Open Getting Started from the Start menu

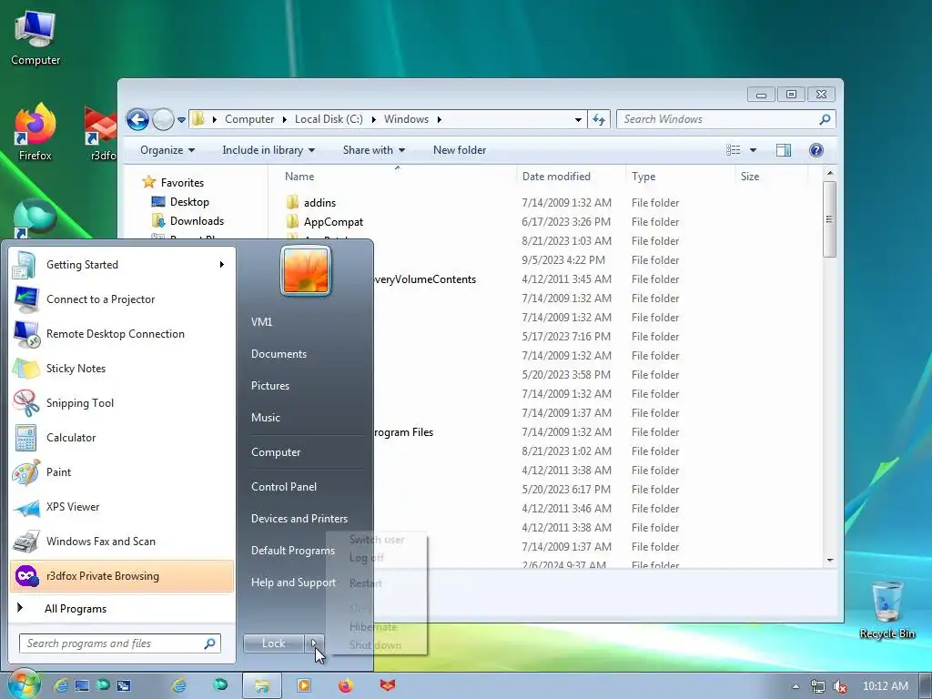point(122,265)
